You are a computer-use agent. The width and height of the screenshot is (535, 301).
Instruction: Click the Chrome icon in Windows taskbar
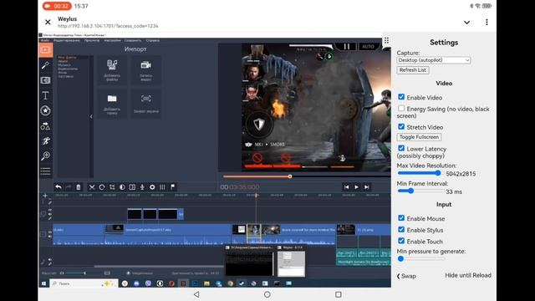231,283
